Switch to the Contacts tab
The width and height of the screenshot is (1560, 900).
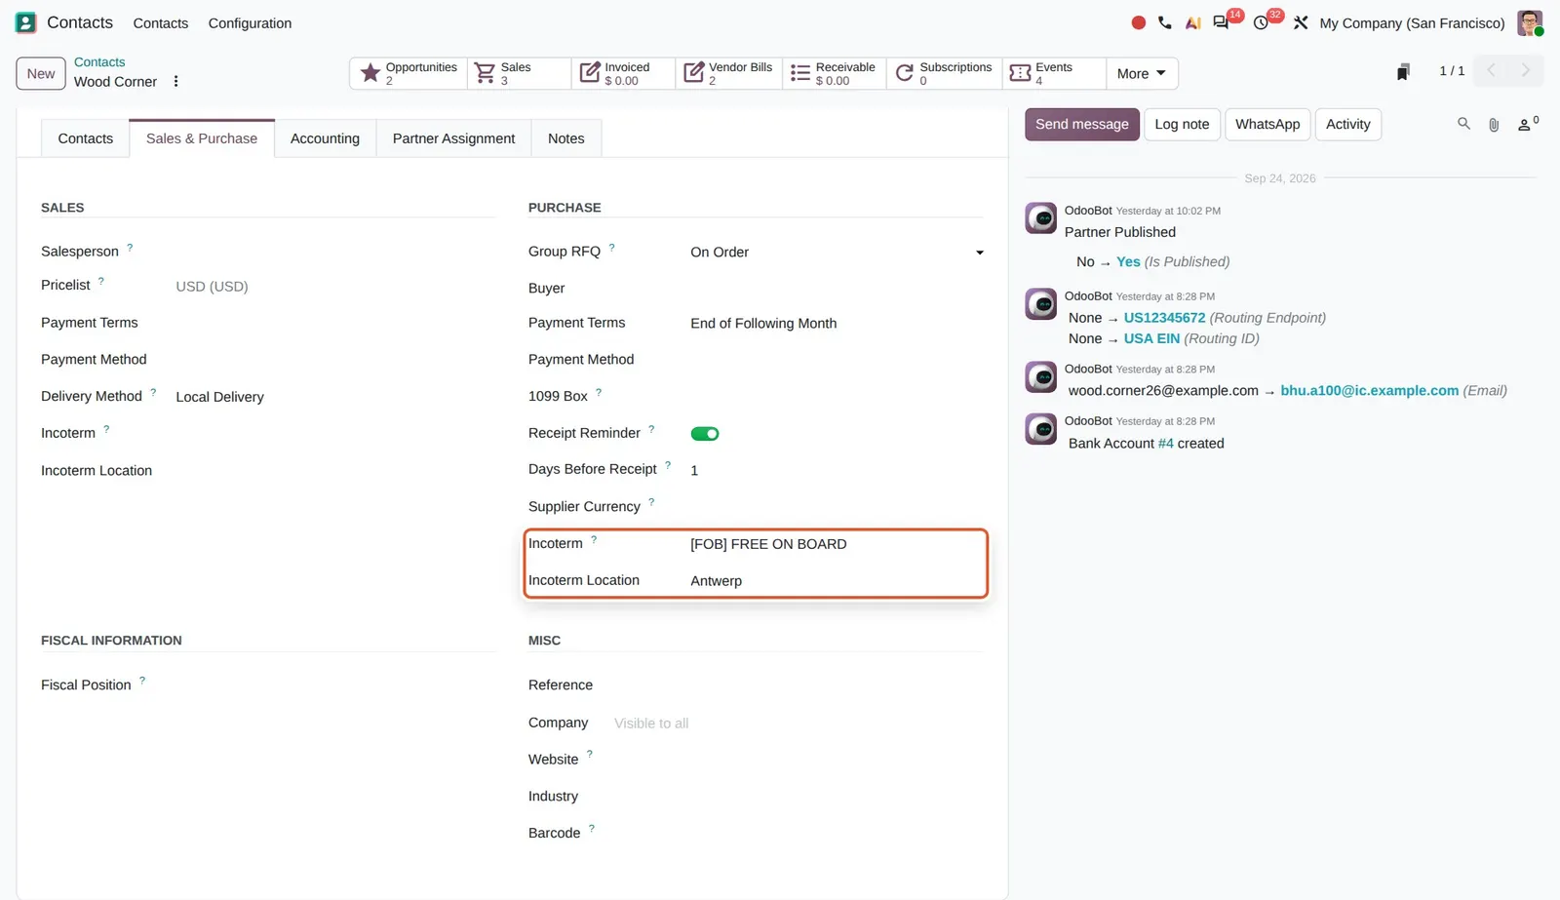pyautogui.click(x=85, y=138)
